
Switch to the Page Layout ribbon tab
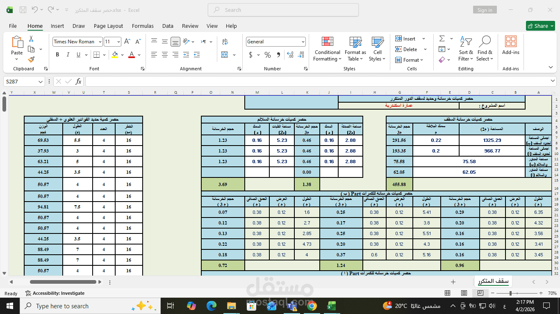point(108,26)
